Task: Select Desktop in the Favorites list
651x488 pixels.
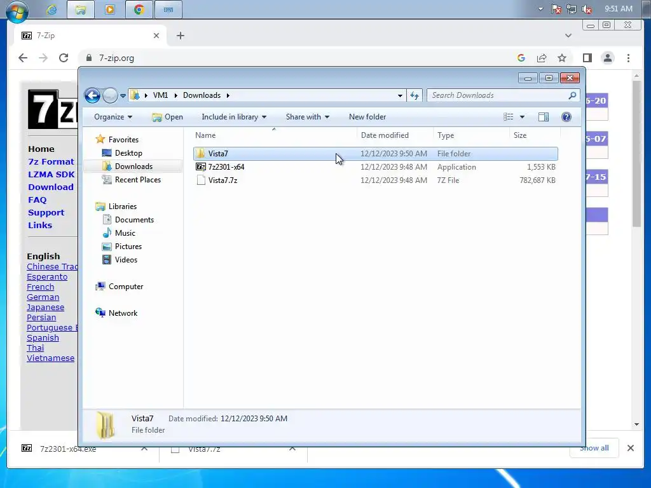Action: pyautogui.click(x=128, y=153)
